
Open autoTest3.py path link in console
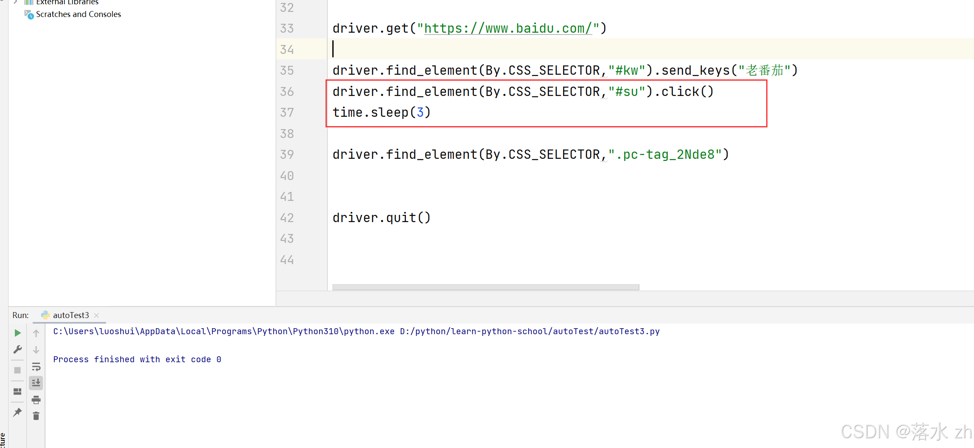click(x=529, y=331)
